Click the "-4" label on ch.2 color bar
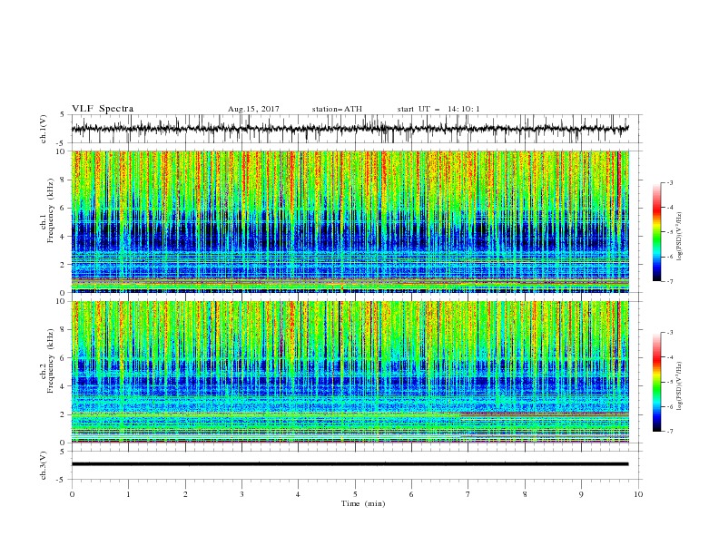719x555 pixels. click(669, 357)
